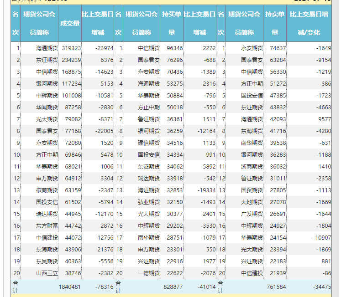Select the 山西三立 company cell
This screenshot has width=341, height=297.
coord(47,273)
